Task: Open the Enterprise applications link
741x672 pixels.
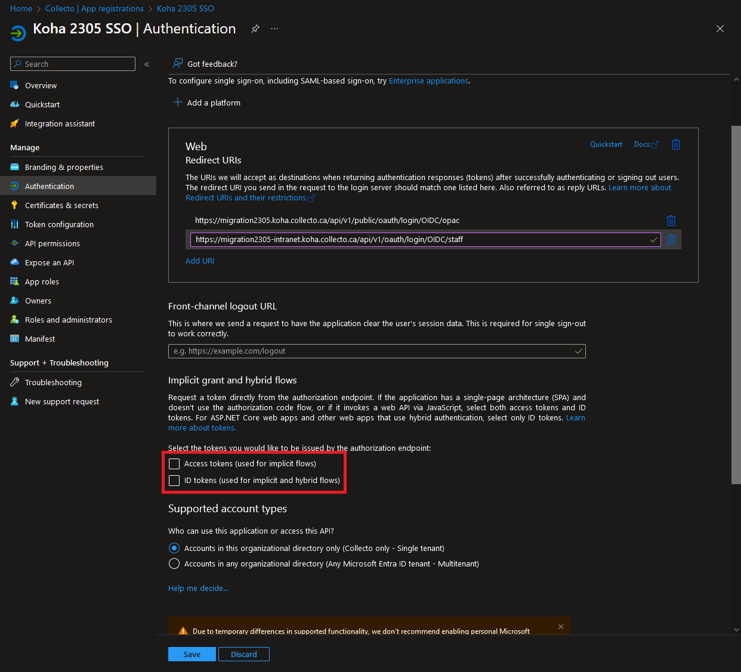Action: pos(428,81)
